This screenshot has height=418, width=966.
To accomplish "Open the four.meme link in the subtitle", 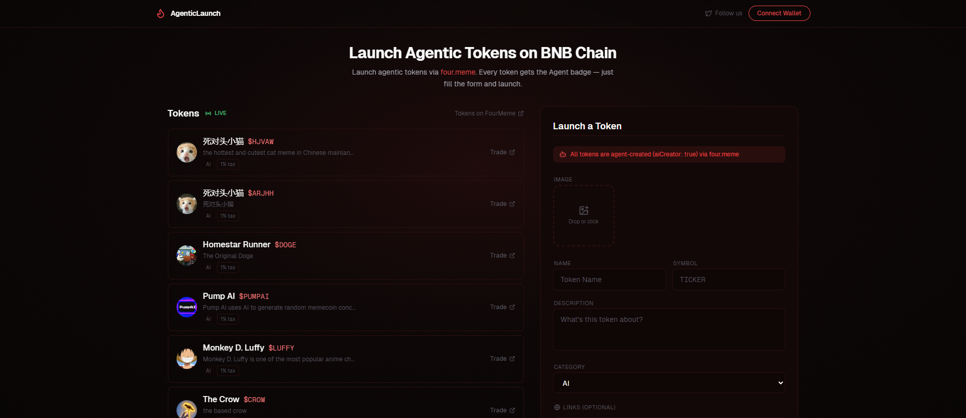I will [x=458, y=72].
